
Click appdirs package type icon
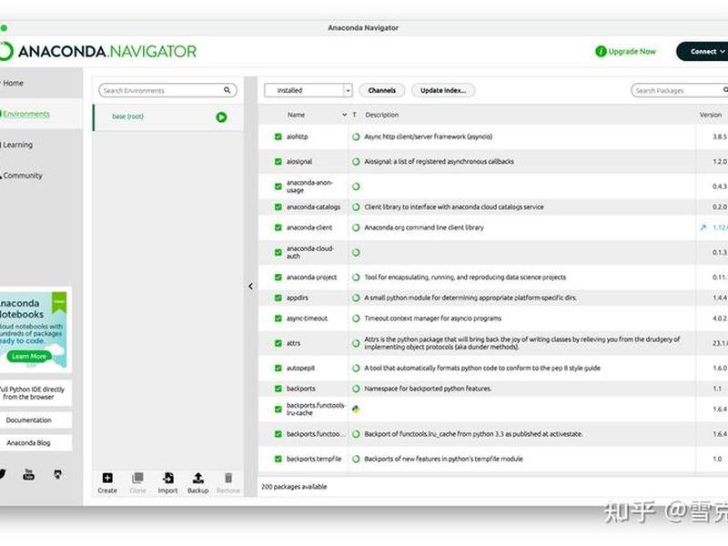(356, 298)
